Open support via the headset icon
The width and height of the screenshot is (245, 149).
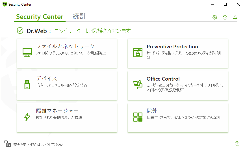tap(225, 17)
